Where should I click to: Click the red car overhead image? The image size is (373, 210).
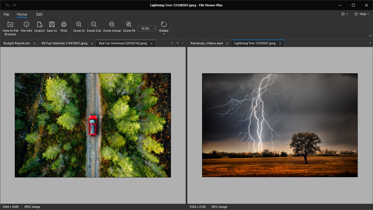point(93,125)
